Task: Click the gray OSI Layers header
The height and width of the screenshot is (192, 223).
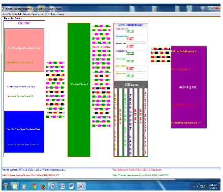Action: tap(131, 85)
